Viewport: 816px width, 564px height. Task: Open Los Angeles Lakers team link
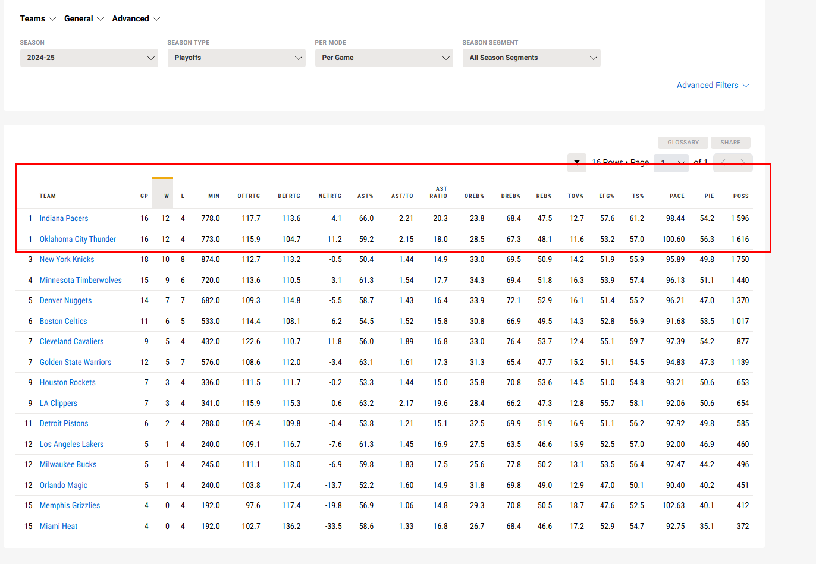click(71, 444)
